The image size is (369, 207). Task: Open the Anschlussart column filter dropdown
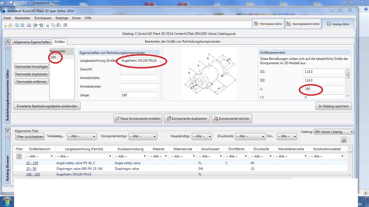(210, 156)
